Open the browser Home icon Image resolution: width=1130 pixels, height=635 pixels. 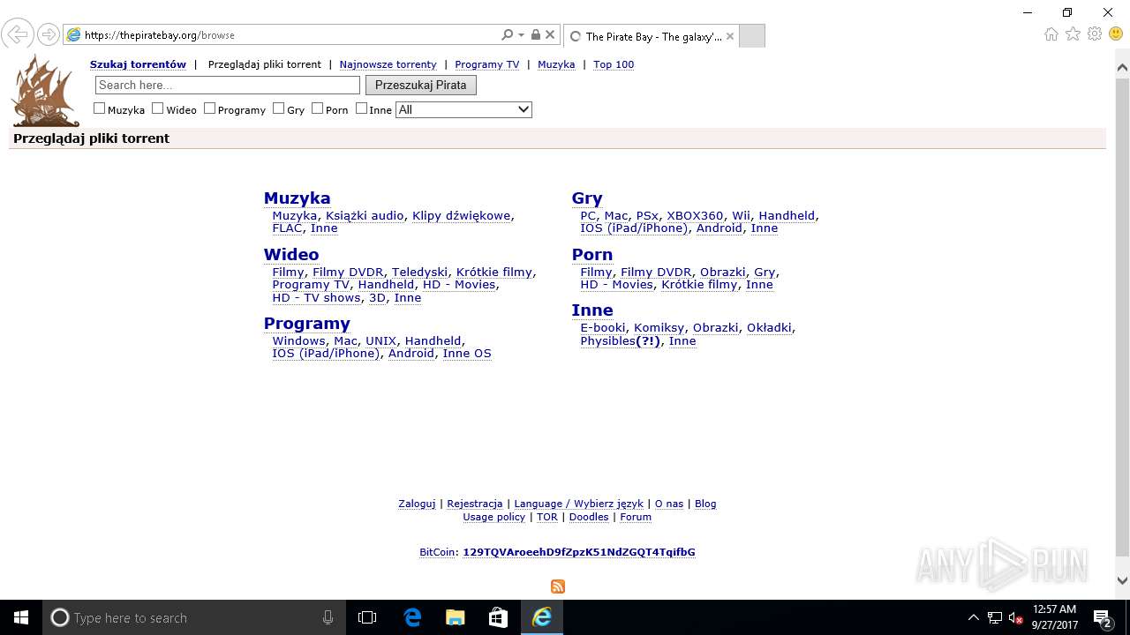click(x=1051, y=34)
